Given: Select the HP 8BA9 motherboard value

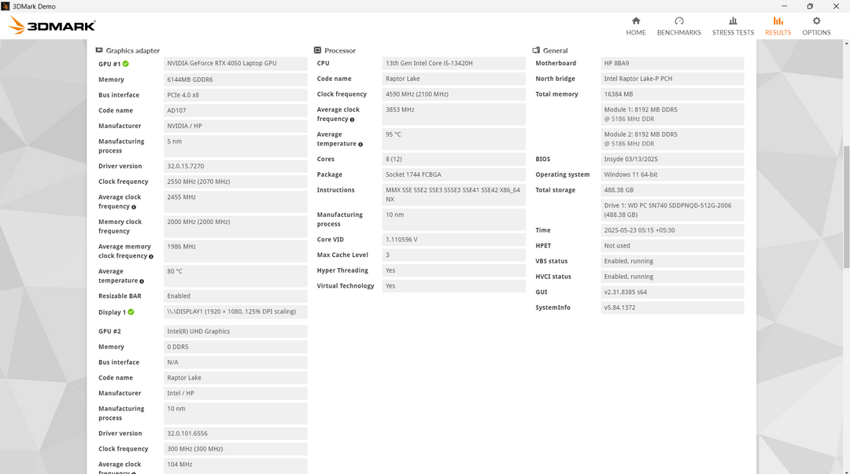Looking at the screenshot, I should pos(672,64).
